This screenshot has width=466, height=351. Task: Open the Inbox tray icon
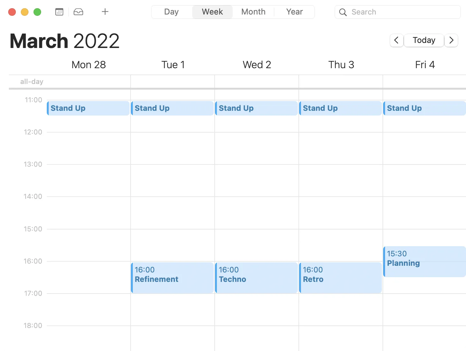point(78,12)
